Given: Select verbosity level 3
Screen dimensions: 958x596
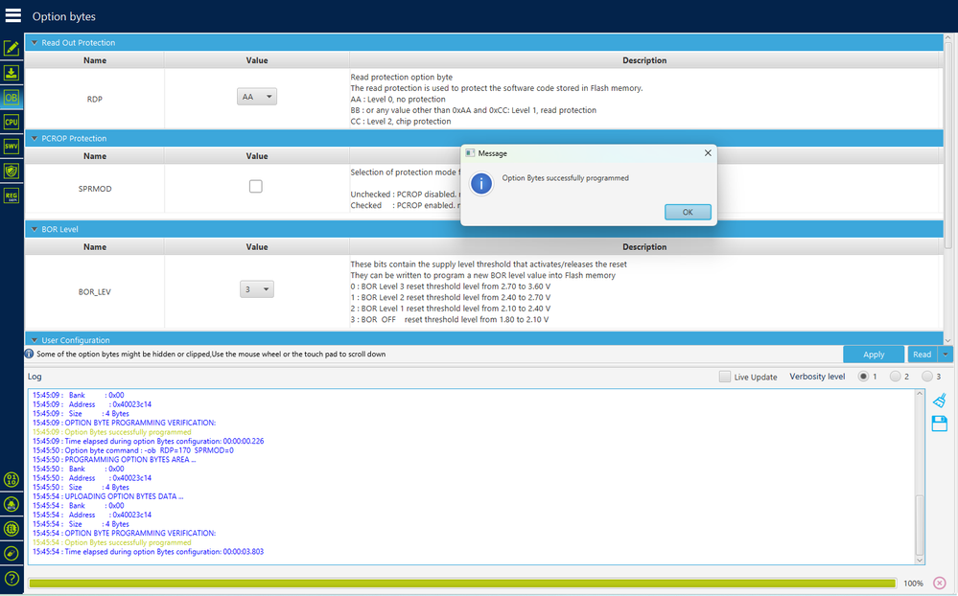Looking at the screenshot, I should tap(927, 377).
